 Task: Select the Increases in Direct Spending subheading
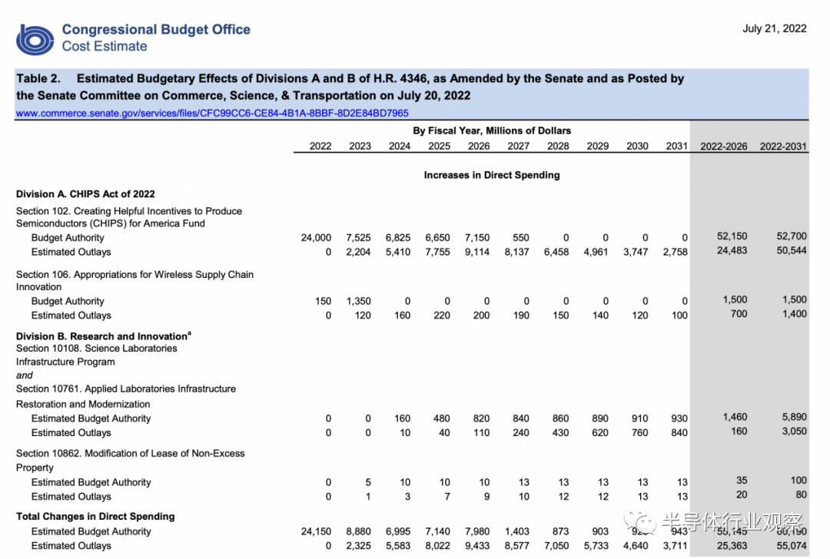[x=492, y=175]
